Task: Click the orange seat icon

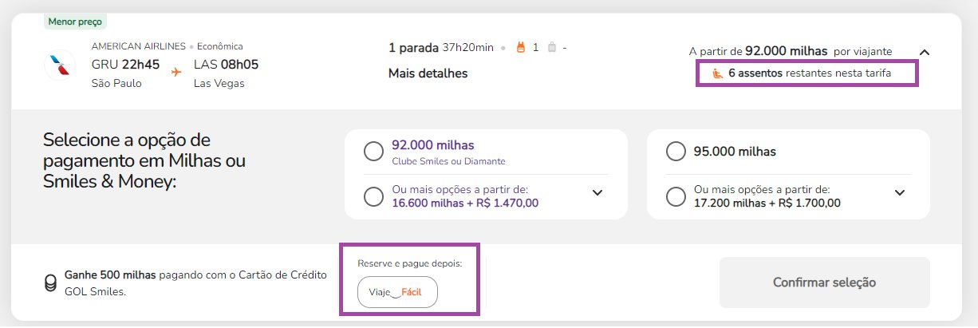Action: pos(717,73)
